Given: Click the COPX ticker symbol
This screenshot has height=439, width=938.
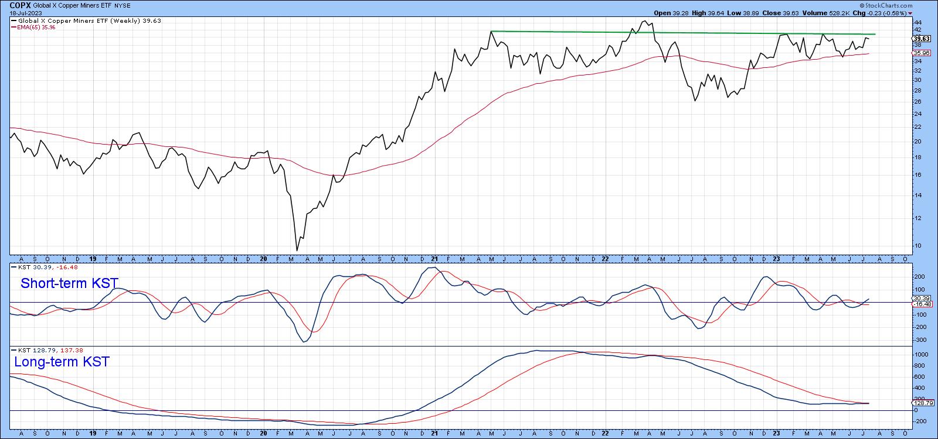Looking at the screenshot, I should coord(21,4).
